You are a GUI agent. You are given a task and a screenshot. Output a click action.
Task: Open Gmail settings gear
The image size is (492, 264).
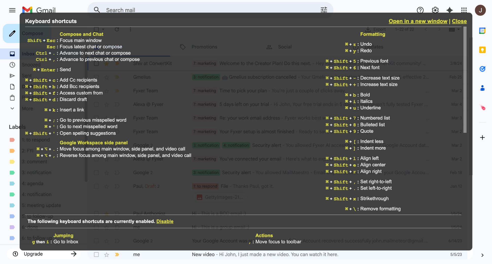pos(435,10)
